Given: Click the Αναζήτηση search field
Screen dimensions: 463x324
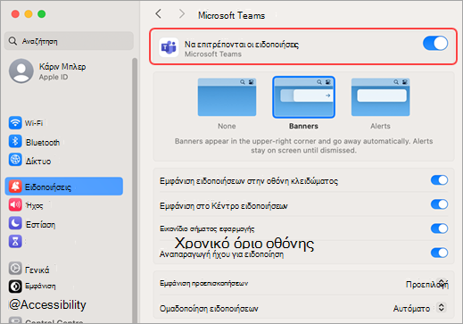Looking at the screenshot, I should click(x=69, y=41).
